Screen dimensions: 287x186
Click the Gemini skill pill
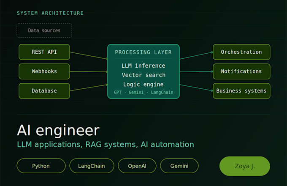[x=179, y=166]
